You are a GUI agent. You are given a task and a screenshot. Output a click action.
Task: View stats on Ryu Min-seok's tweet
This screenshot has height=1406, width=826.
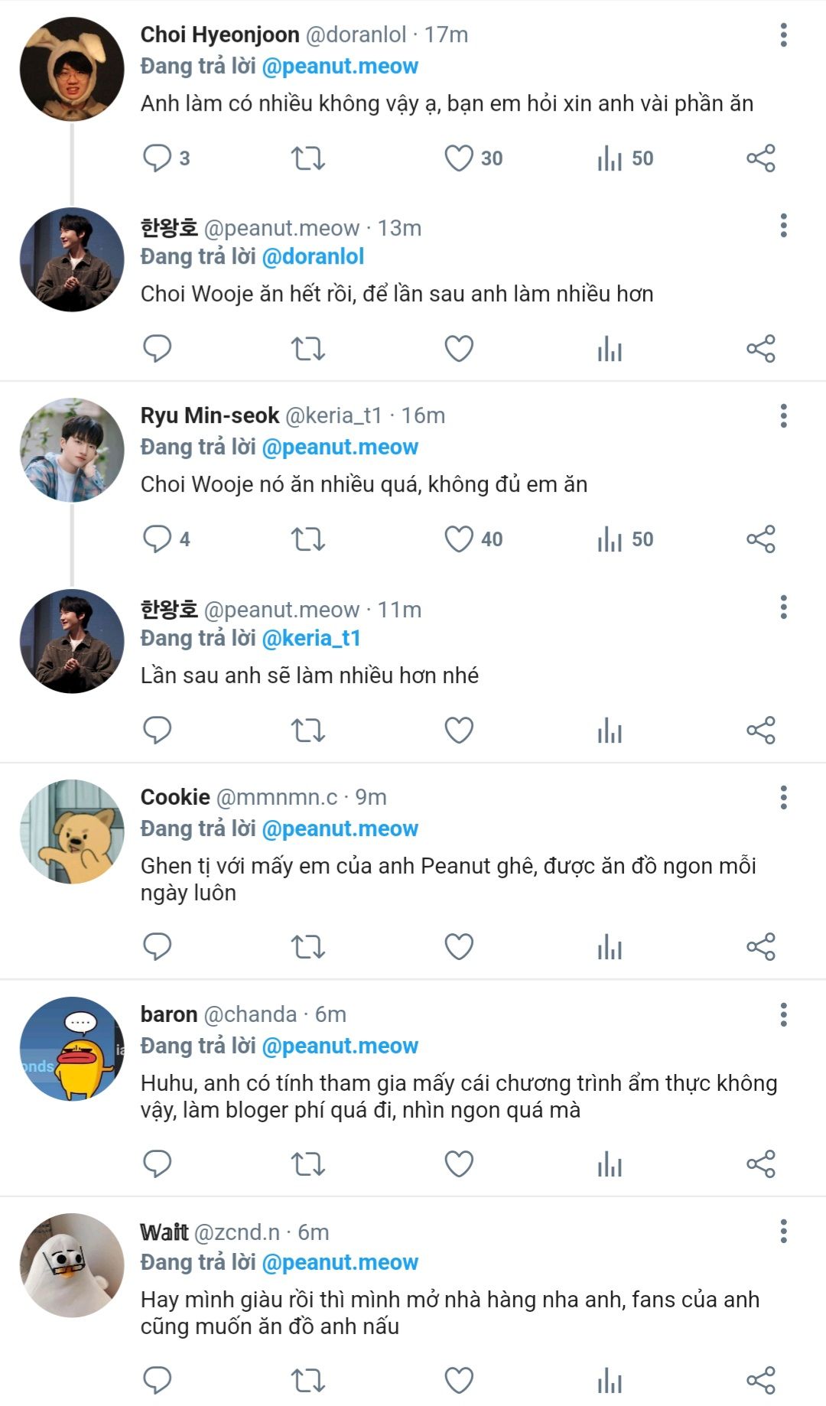pyautogui.click(x=610, y=539)
